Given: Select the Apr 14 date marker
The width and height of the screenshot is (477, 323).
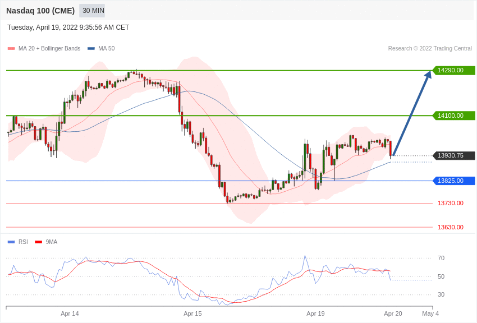Looking at the screenshot, I should pyautogui.click(x=70, y=313).
